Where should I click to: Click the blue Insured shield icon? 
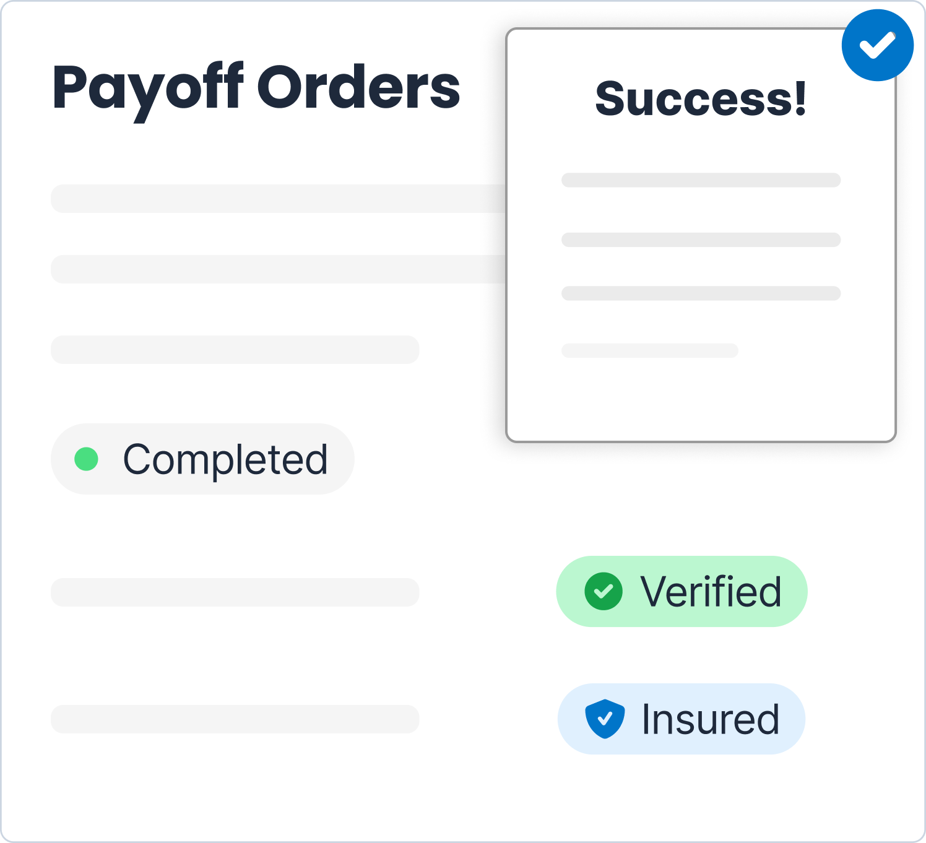[x=605, y=719]
